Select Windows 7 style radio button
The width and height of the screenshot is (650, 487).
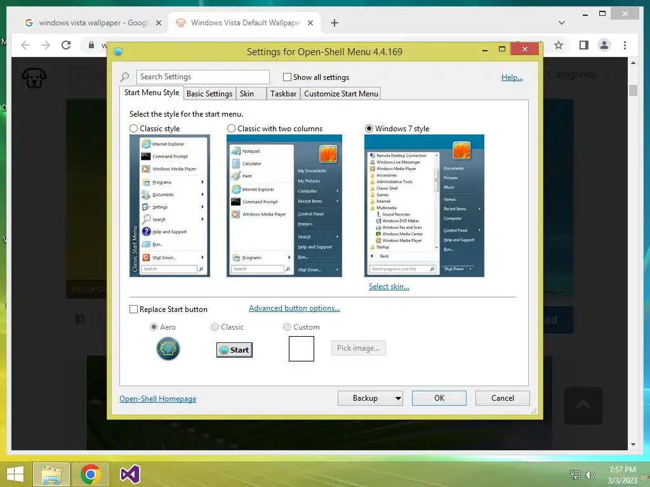[x=369, y=128]
